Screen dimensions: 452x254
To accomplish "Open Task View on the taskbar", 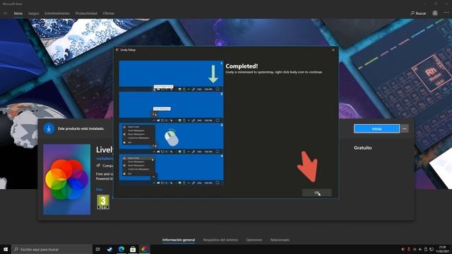I will coord(98,249).
